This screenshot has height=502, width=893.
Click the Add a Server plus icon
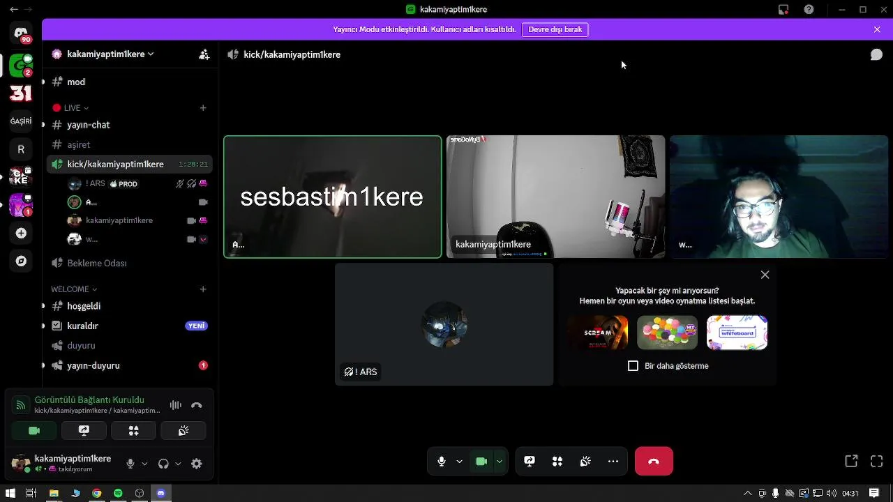pos(21,233)
